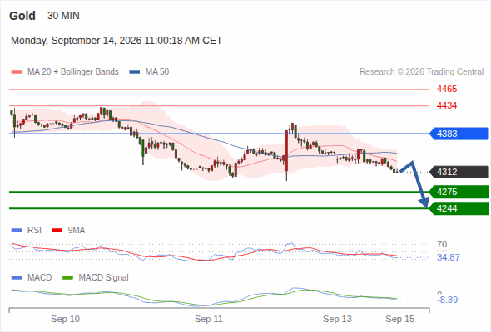491x332 pixels.
Task: Click the RSI legend swatch
Action: coord(17,231)
